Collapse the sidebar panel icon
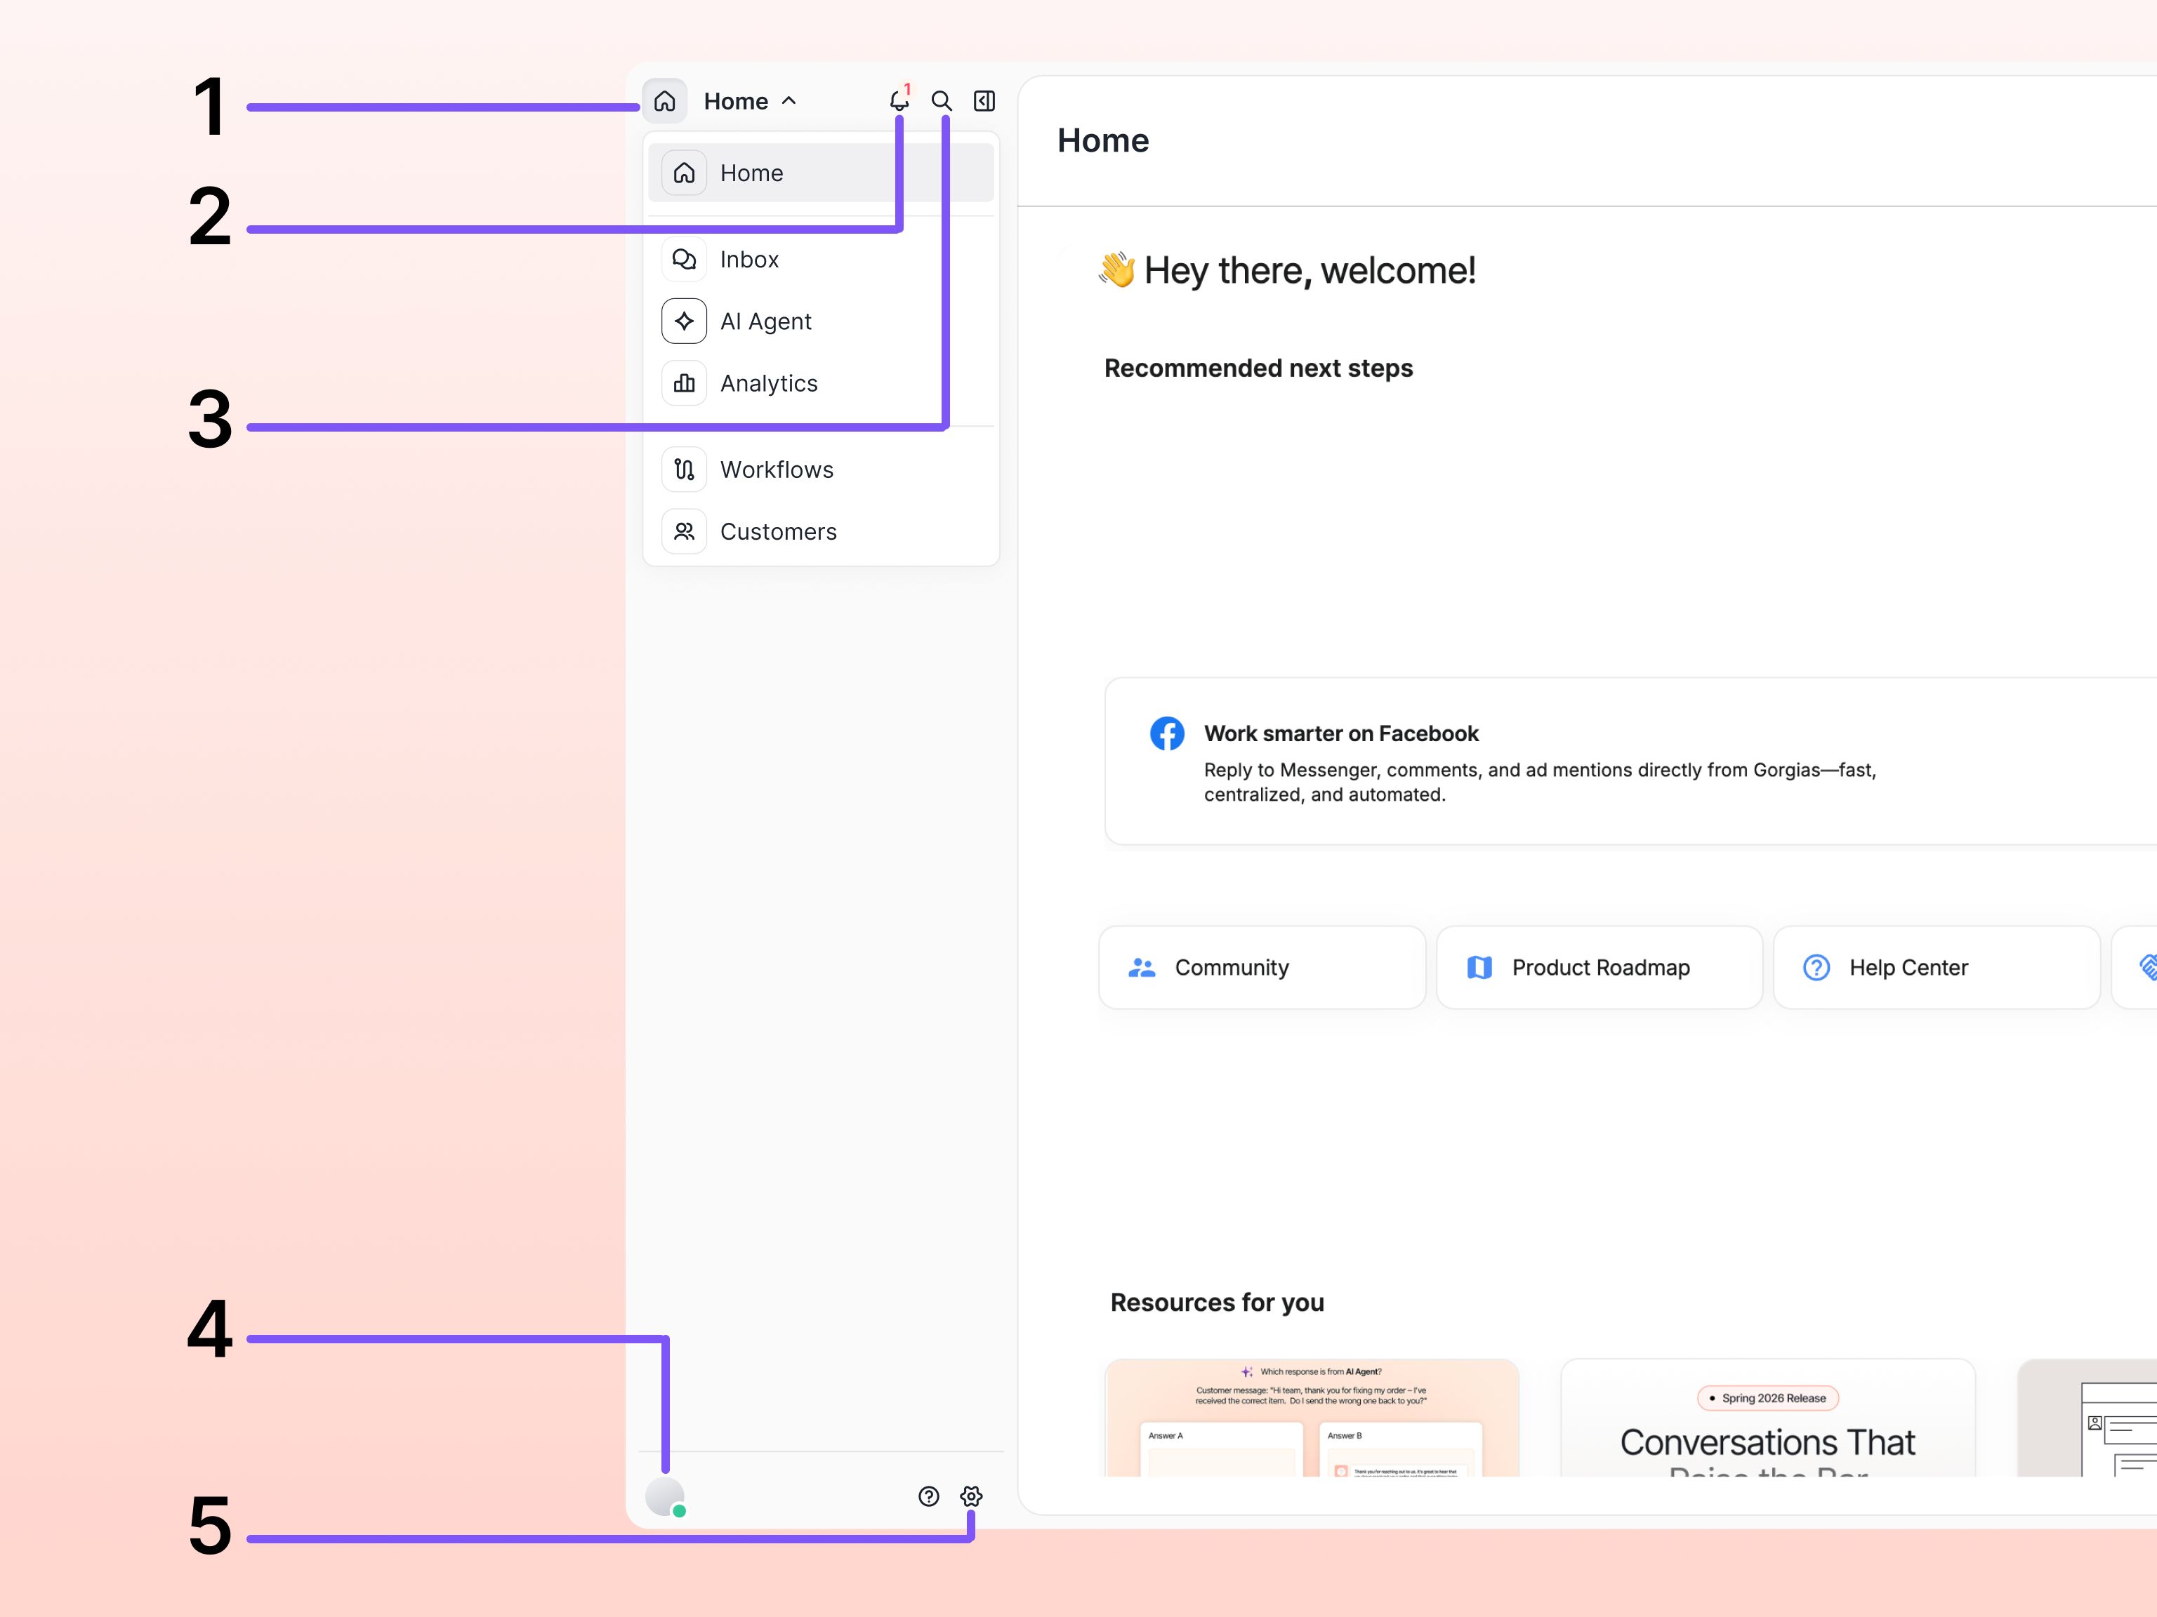2157x1617 pixels. coord(985,100)
